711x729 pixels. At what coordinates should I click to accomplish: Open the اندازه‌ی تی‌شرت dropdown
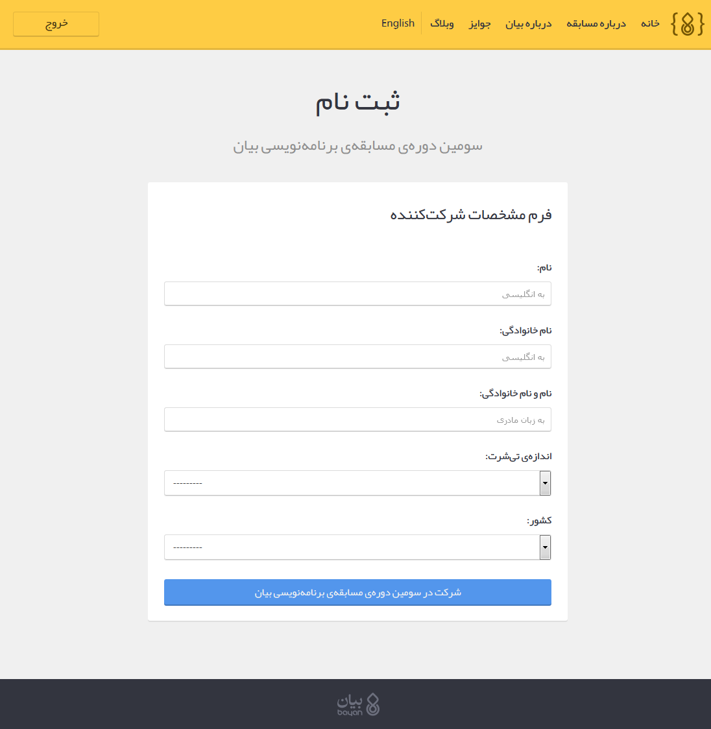tap(357, 483)
